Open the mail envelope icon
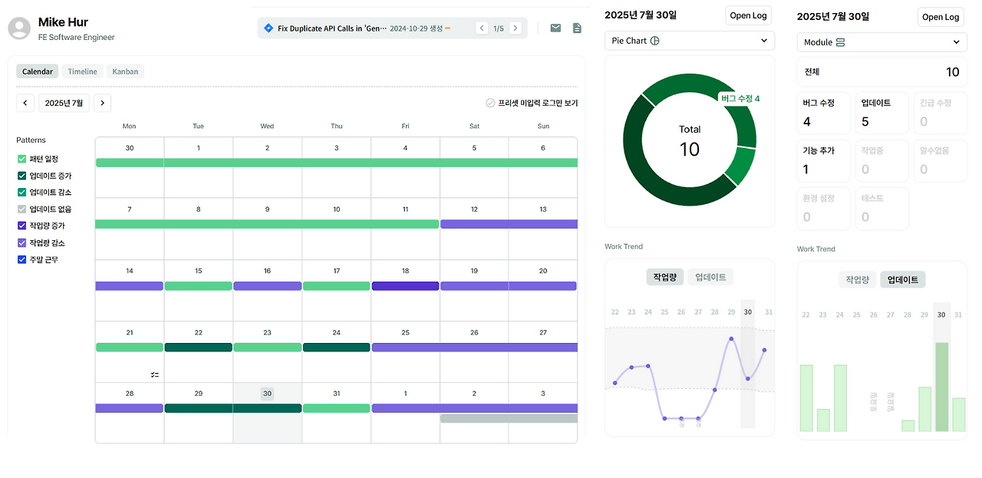This screenshot has height=478, width=982. [555, 28]
